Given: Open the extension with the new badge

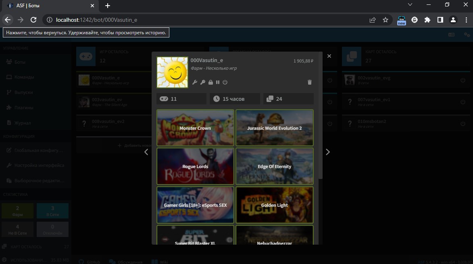Looking at the screenshot, I should (402, 20).
